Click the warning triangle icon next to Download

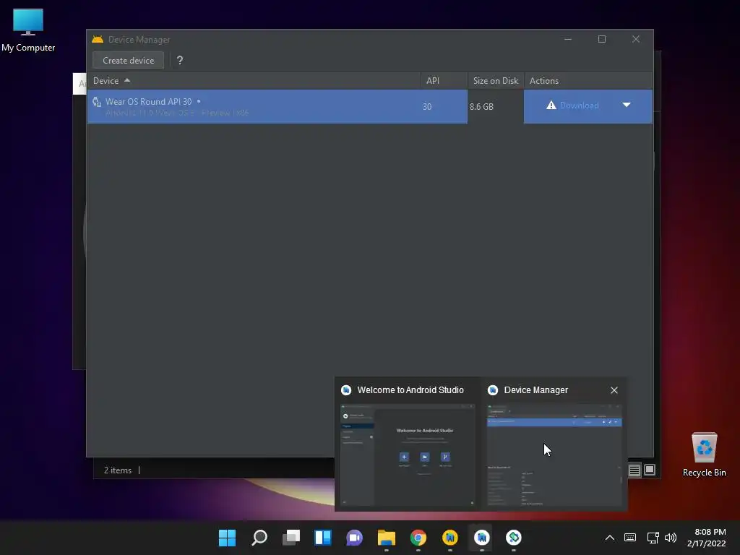coord(551,106)
